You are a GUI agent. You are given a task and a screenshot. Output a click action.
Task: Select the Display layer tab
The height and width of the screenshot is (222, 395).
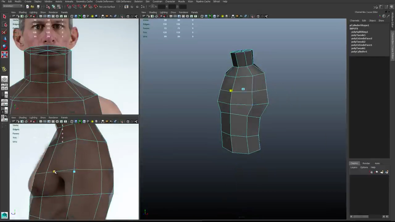[354, 163]
